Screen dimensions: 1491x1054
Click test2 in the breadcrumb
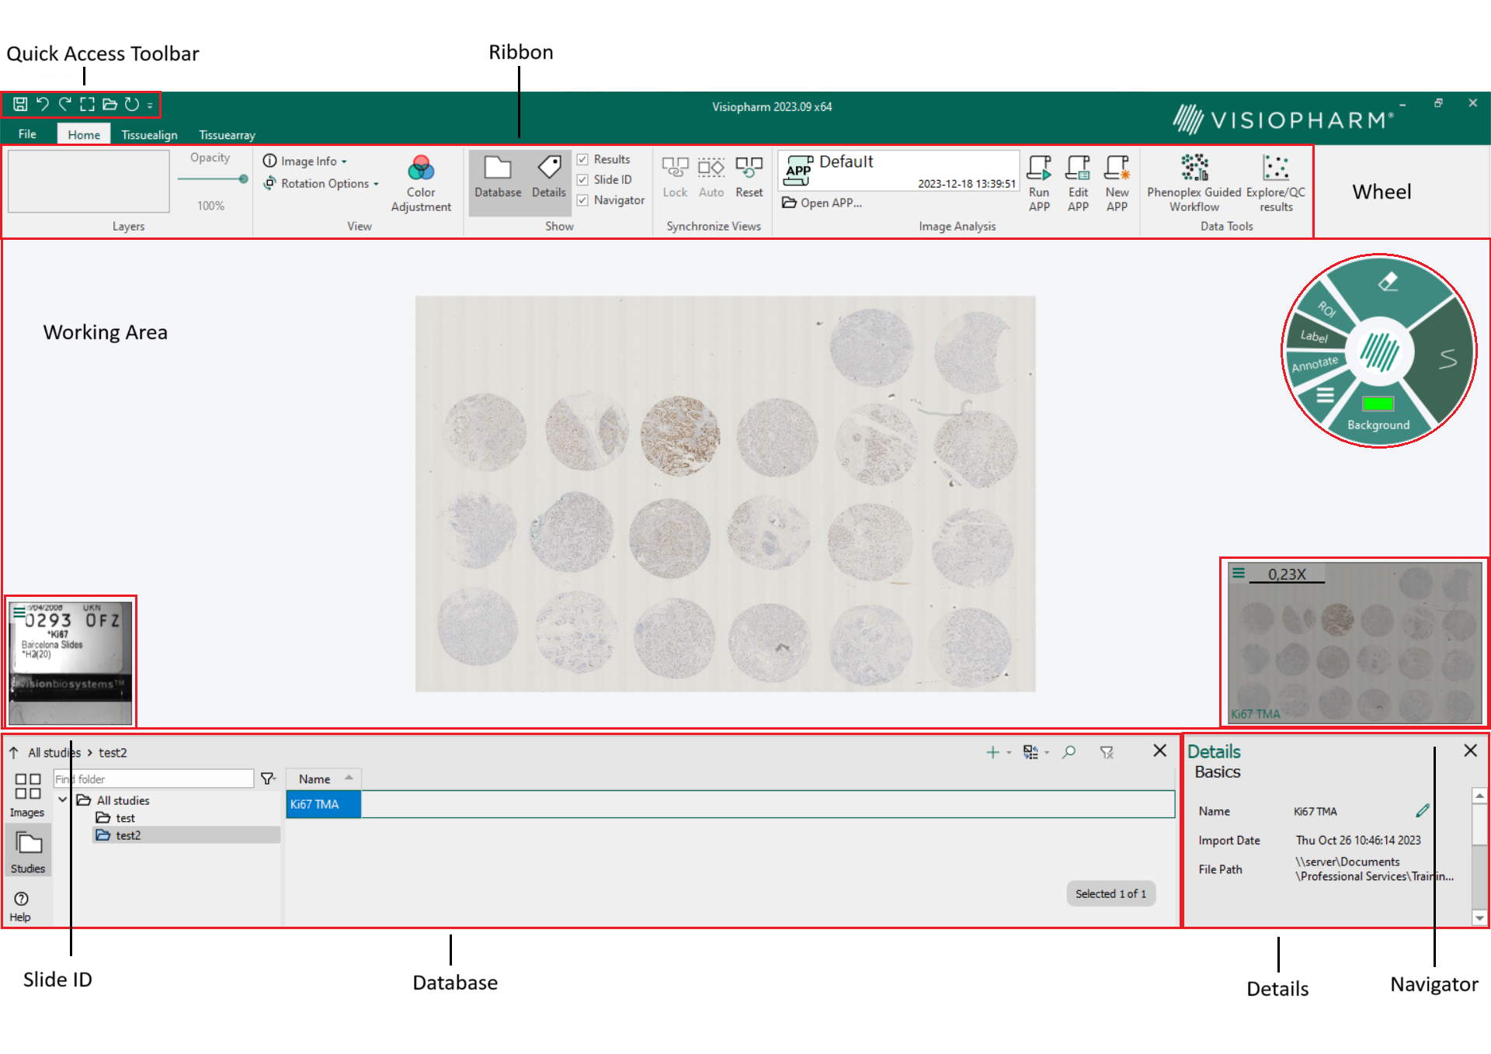(113, 752)
